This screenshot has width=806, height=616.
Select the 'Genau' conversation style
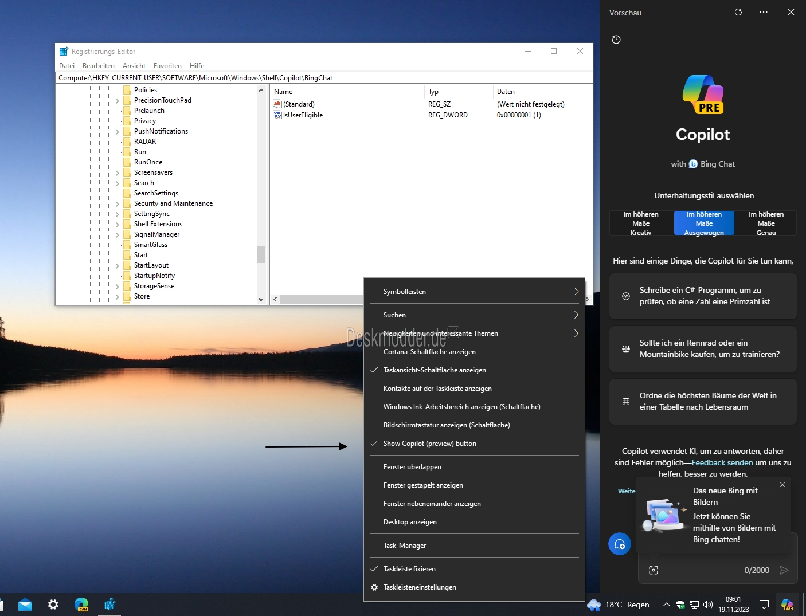pos(766,223)
